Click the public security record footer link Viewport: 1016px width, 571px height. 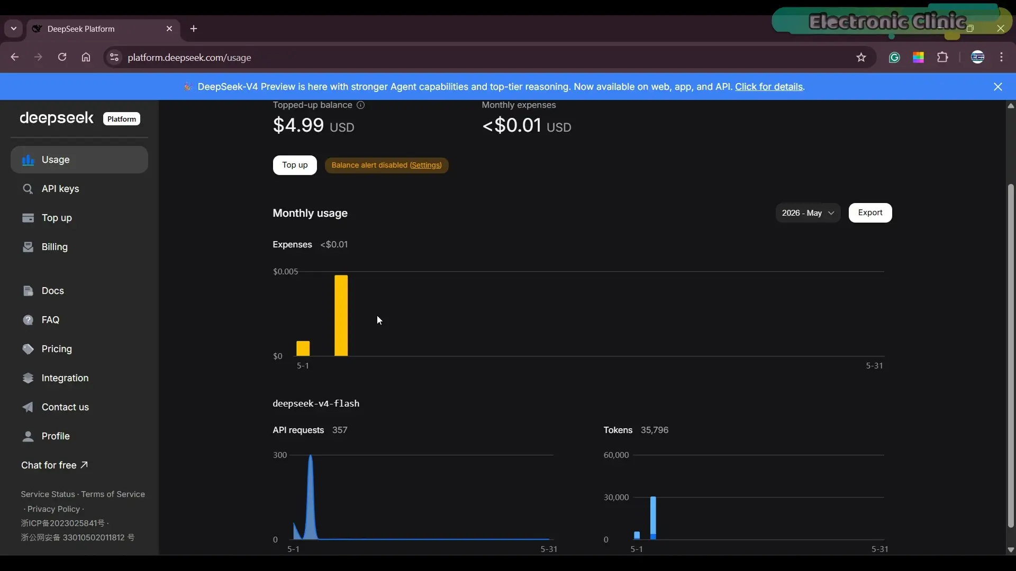pyautogui.click(x=78, y=538)
